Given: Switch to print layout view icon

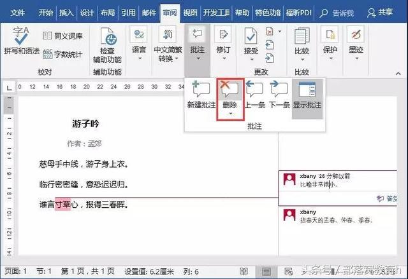Looking at the screenshot, I should [266, 271].
